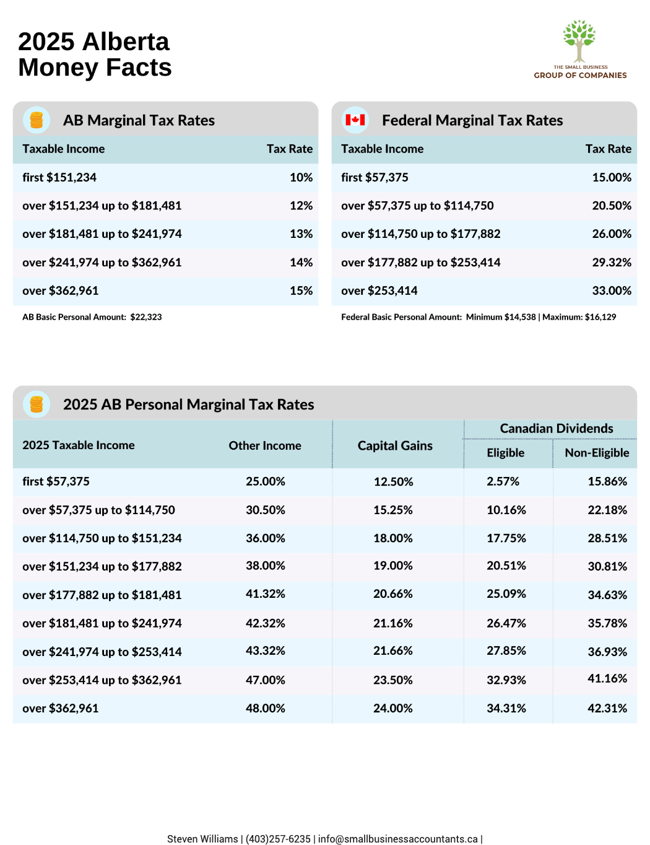Click the AB Basic Personal Amount note

point(92,317)
